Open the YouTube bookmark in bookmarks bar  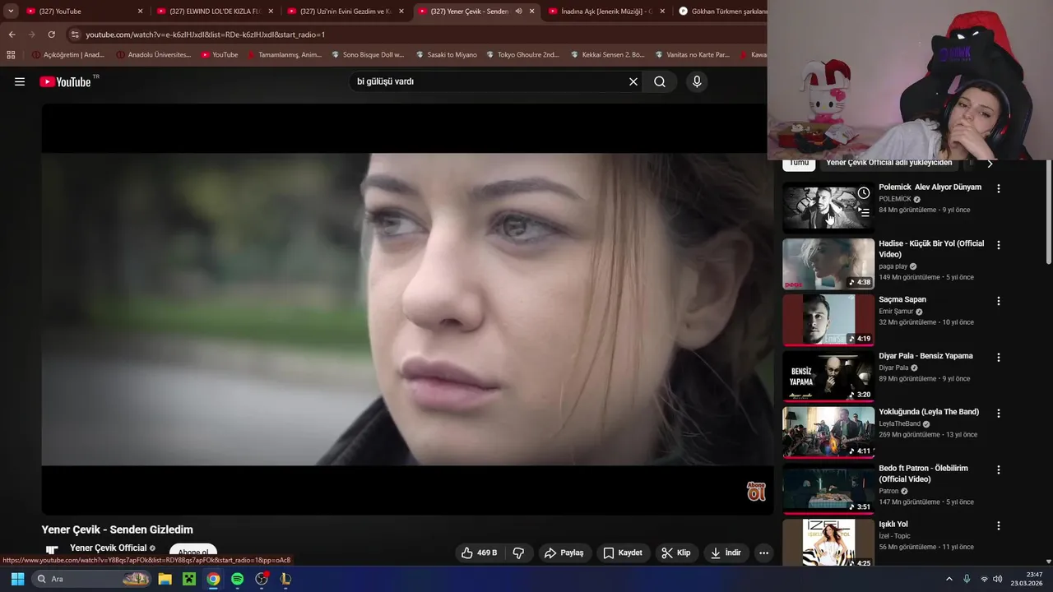[x=220, y=55]
